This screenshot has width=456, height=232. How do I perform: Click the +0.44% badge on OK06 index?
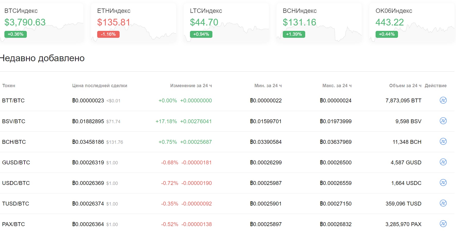coord(387,34)
